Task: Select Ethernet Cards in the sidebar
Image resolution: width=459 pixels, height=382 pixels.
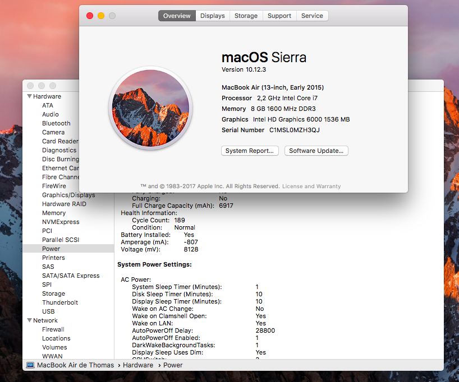Action: 60,168
